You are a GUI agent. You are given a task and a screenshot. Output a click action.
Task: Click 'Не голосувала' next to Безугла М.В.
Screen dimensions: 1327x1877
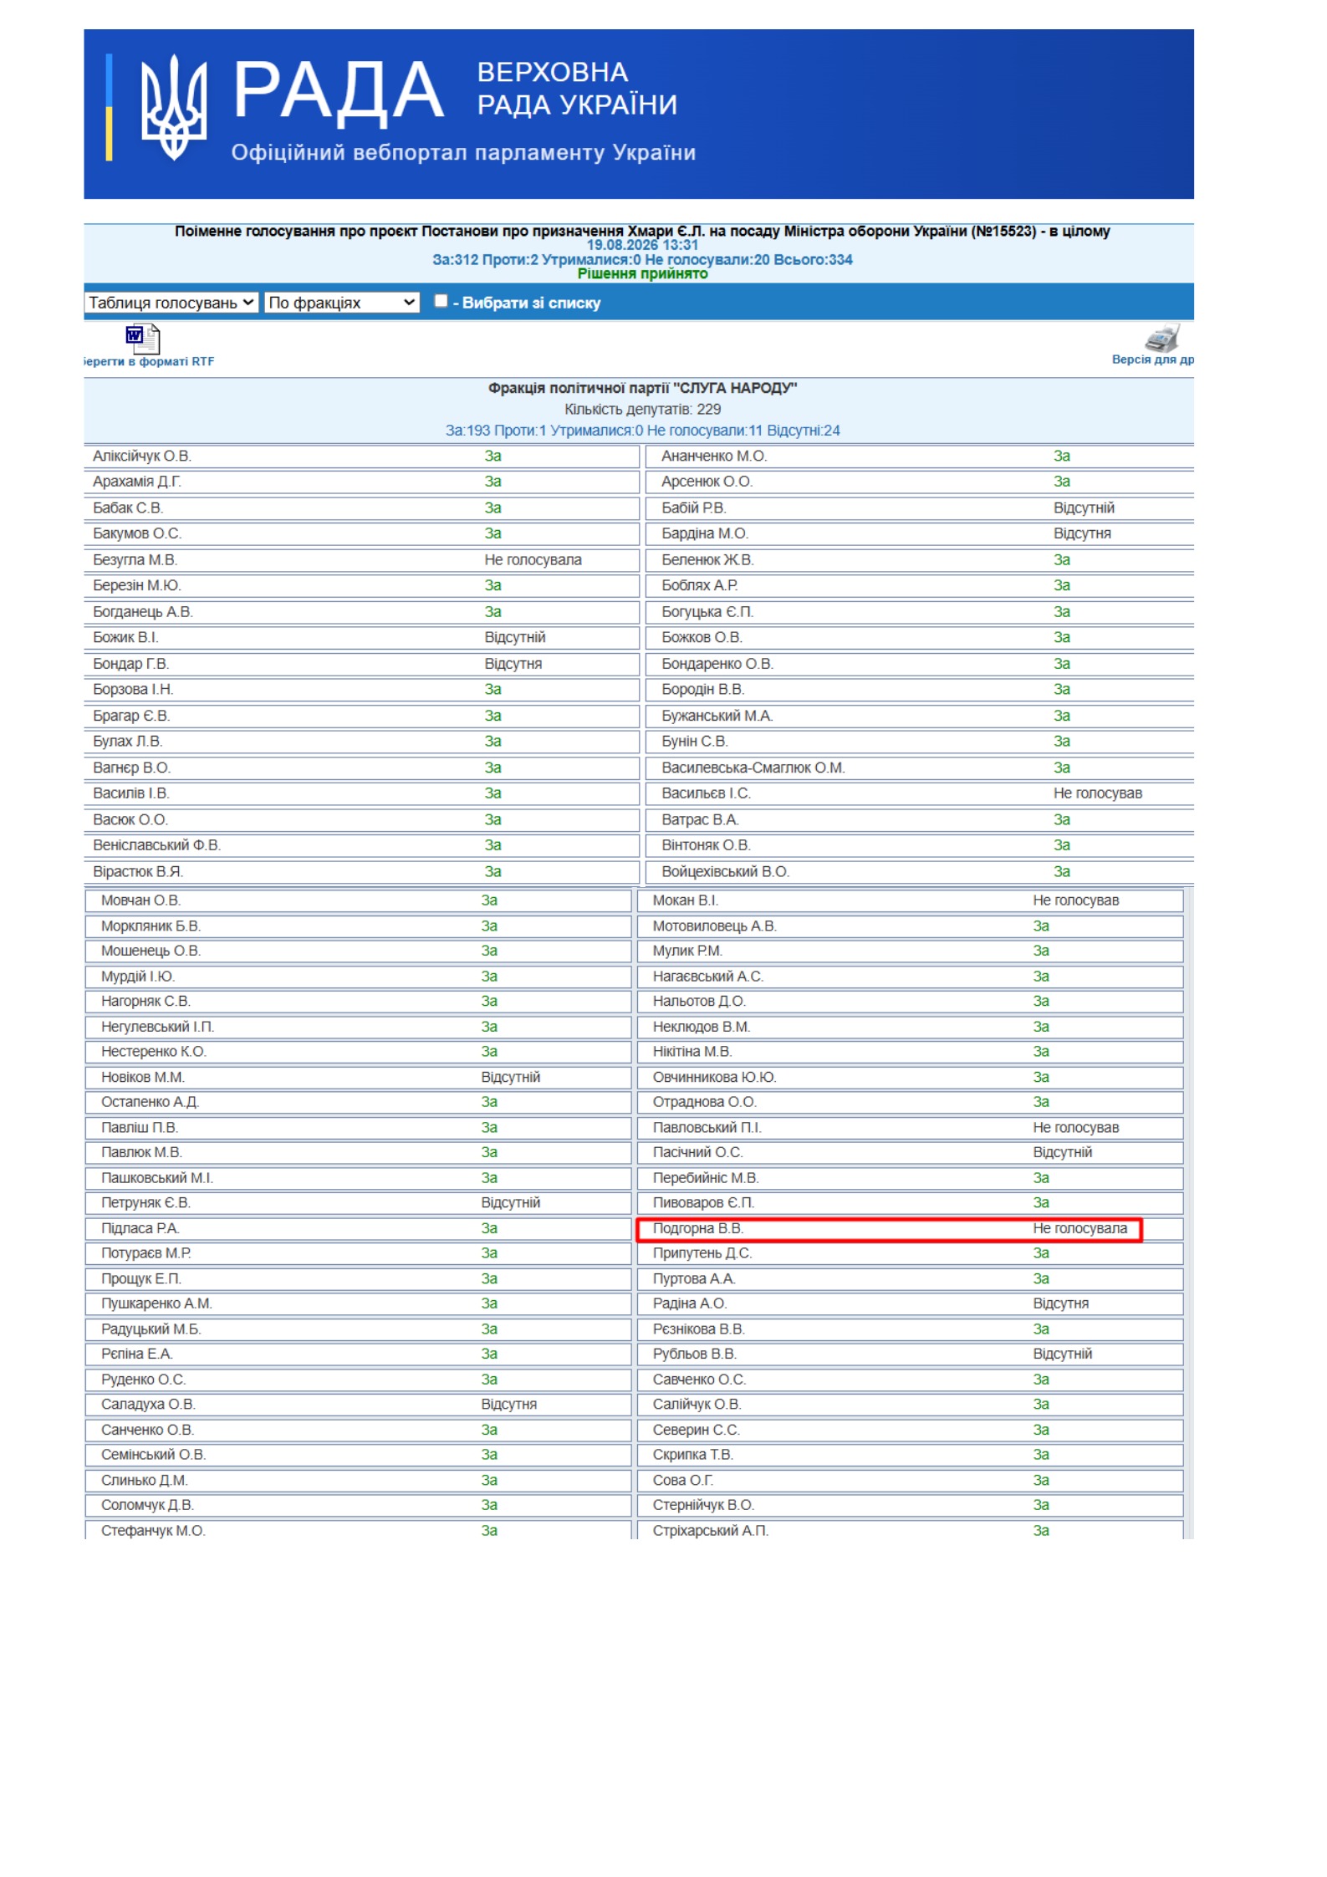point(533,559)
